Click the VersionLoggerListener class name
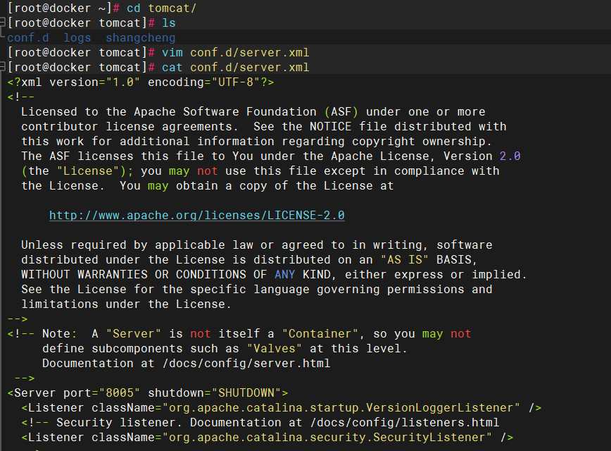611x451 pixels. [x=341, y=408]
